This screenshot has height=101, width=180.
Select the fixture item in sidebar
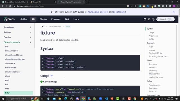coord(18,93)
